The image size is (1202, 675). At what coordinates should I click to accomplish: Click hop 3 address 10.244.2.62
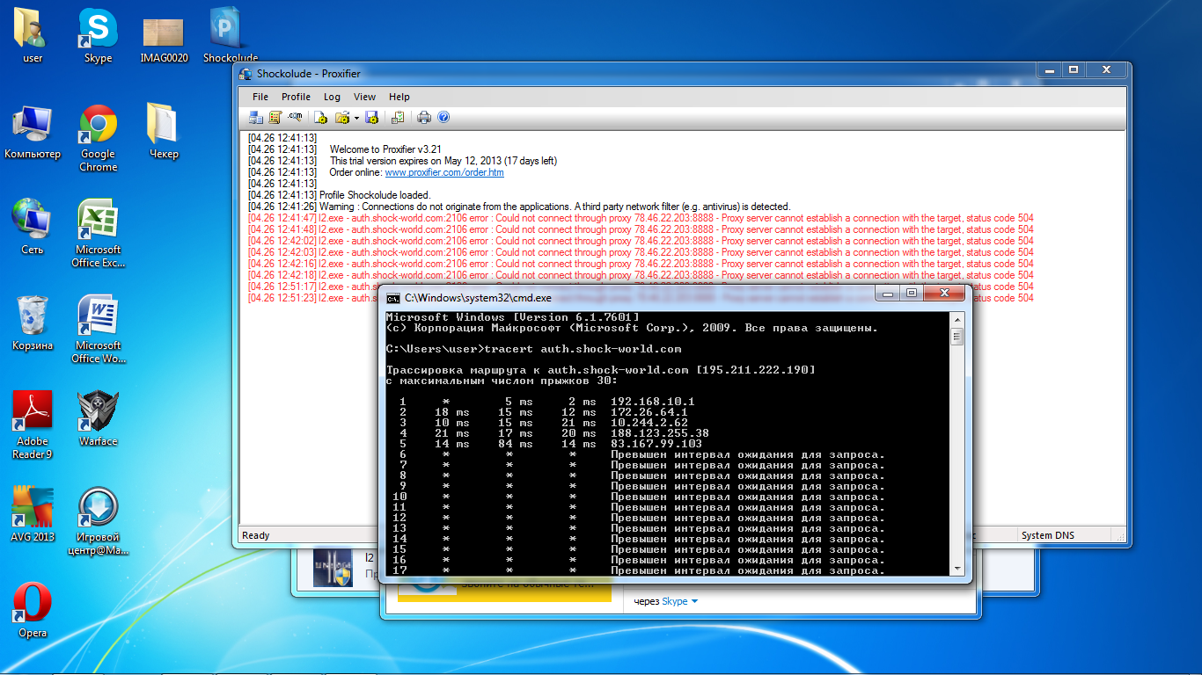click(x=649, y=423)
